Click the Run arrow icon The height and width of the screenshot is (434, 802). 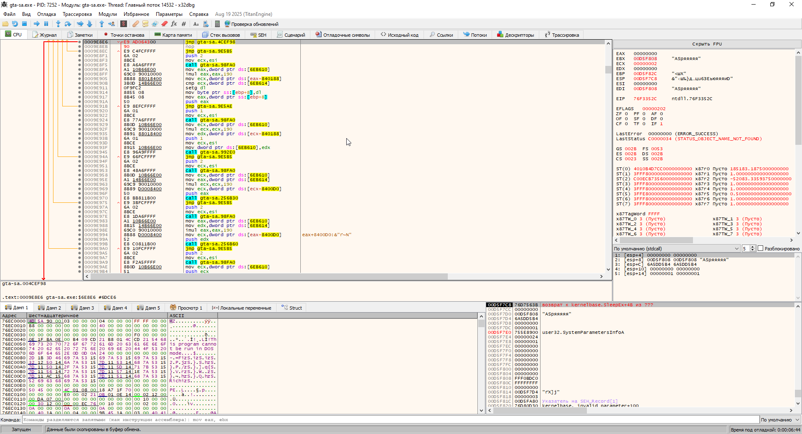tap(37, 24)
